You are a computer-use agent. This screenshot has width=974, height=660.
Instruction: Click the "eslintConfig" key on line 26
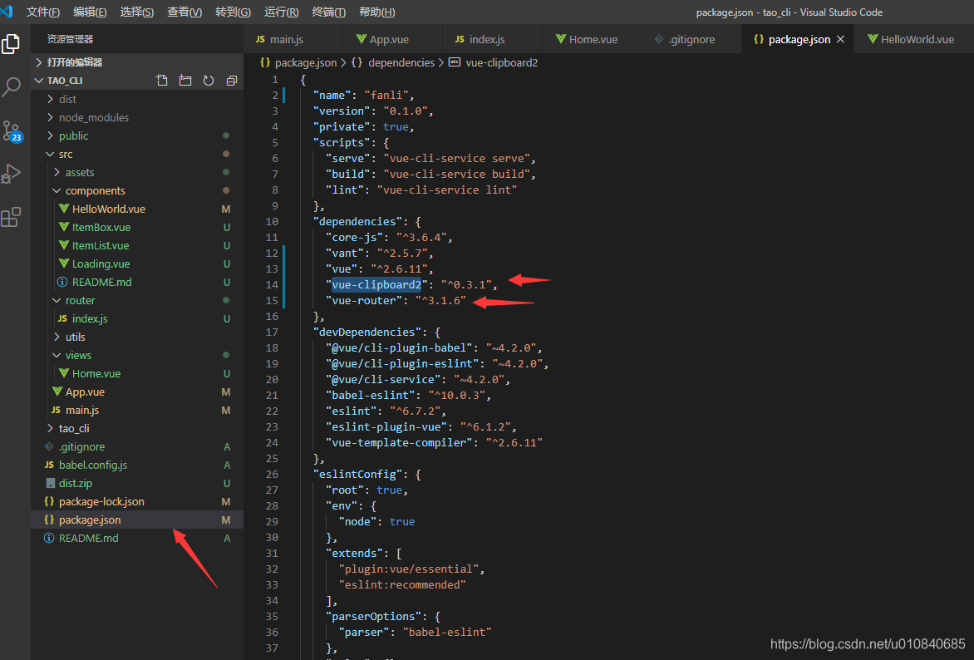coord(358,474)
